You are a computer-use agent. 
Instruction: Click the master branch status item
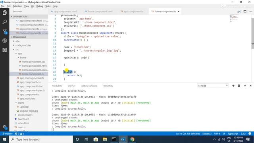click(x=8, y=133)
